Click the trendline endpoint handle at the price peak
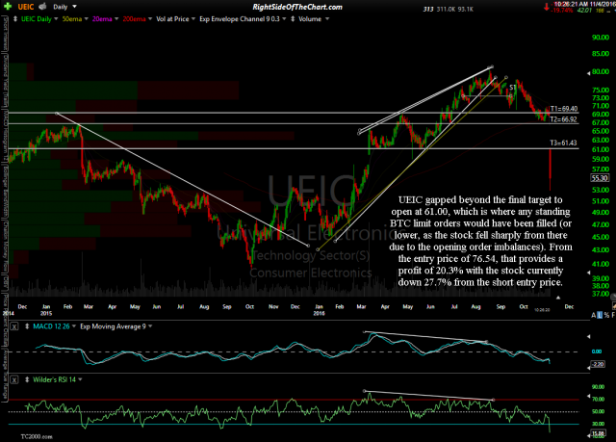Viewport: 616px width, 442px height. coord(492,66)
